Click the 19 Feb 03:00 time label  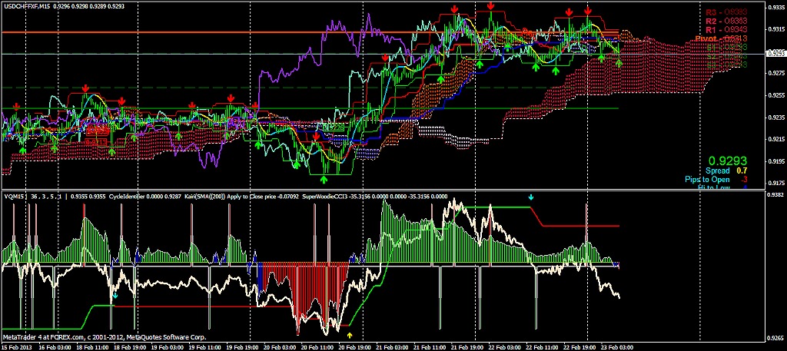pyautogui.click(x=168, y=347)
